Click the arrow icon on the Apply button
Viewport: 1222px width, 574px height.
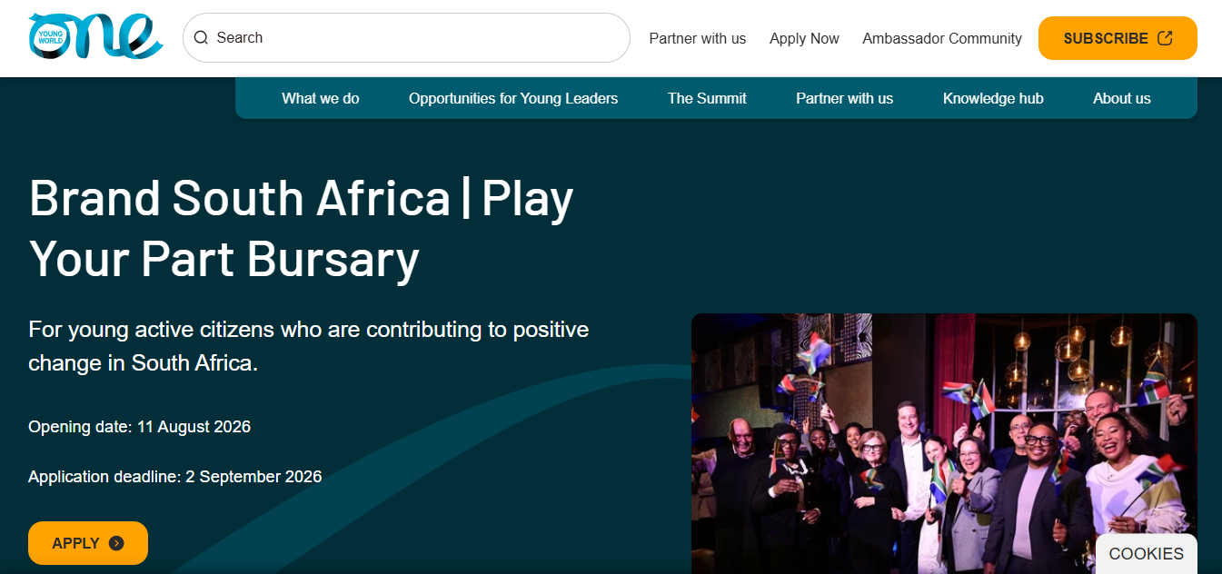click(x=116, y=543)
